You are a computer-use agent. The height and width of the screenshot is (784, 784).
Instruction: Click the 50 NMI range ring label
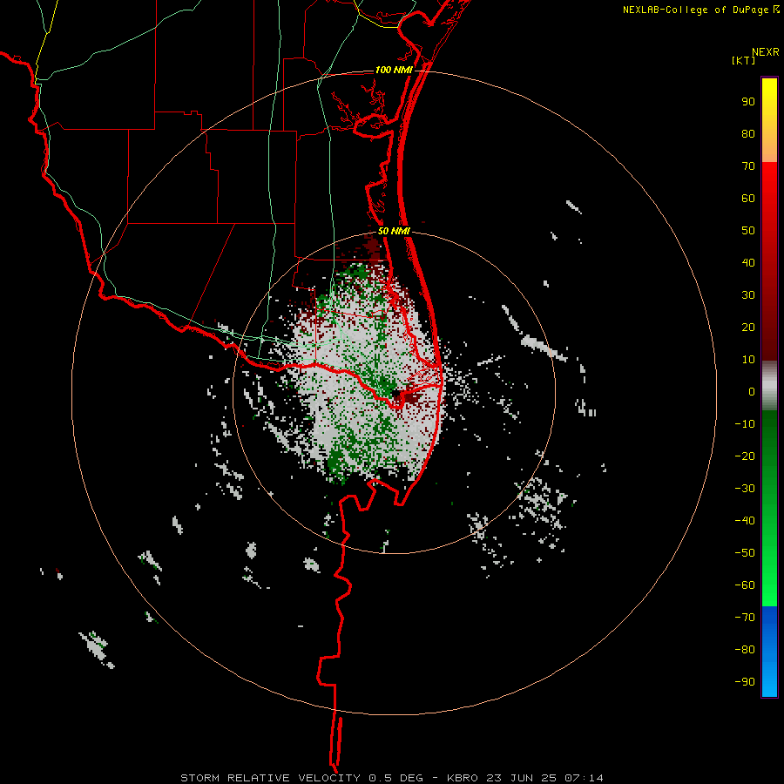click(394, 231)
